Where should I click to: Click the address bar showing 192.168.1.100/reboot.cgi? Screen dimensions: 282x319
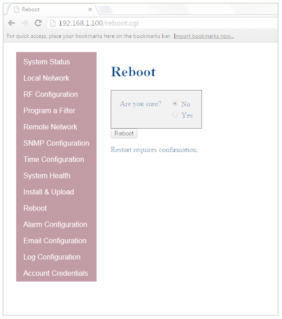tap(162, 23)
